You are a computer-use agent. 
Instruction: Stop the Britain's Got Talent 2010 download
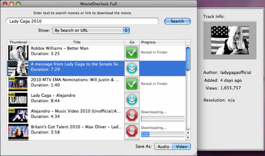(x=132, y=131)
